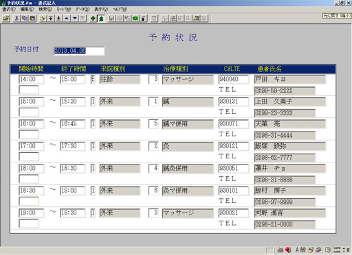Click the green screen toolbar icon

[135, 19]
